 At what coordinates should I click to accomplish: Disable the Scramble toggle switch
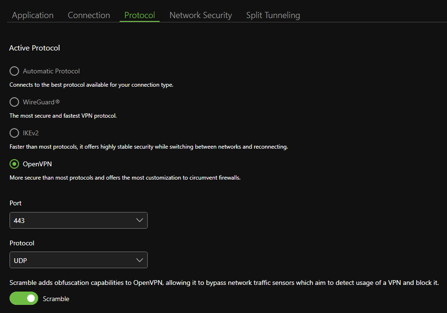(24, 299)
